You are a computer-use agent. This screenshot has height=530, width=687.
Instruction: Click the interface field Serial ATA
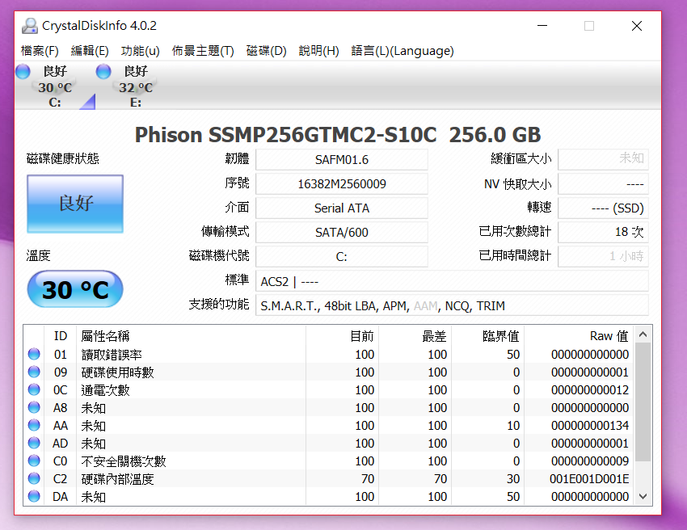[342, 208]
